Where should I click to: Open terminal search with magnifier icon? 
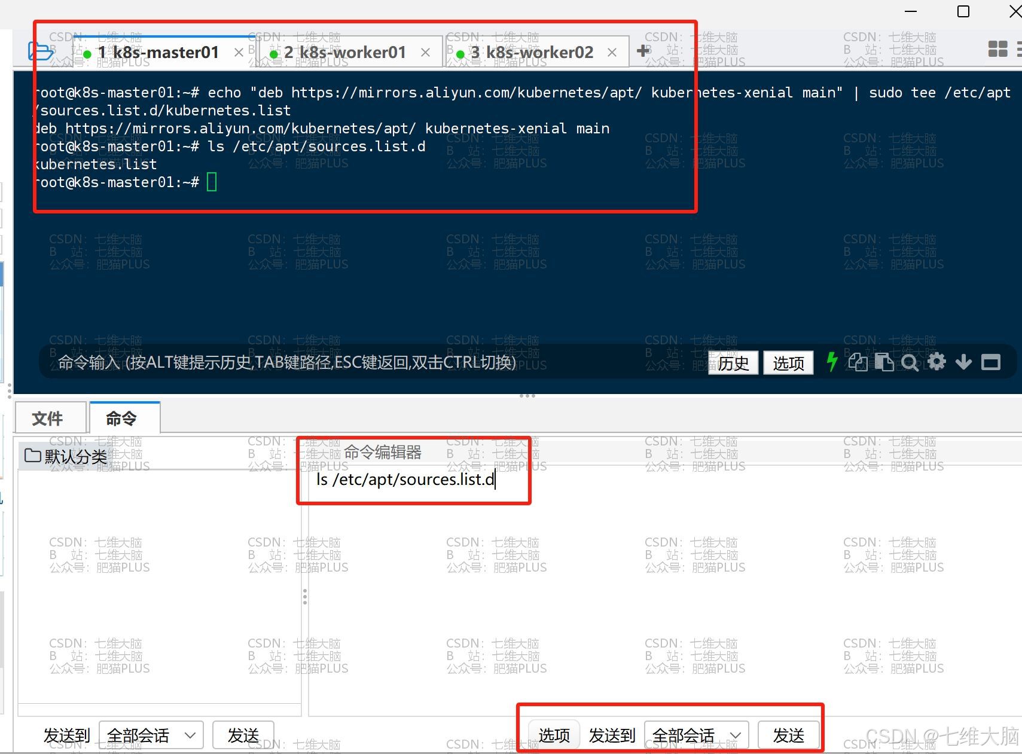pos(910,362)
